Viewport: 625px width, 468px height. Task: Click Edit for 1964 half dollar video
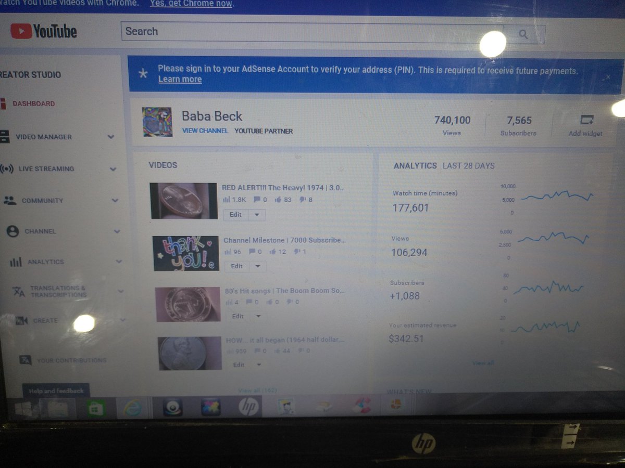click(239, 365)
